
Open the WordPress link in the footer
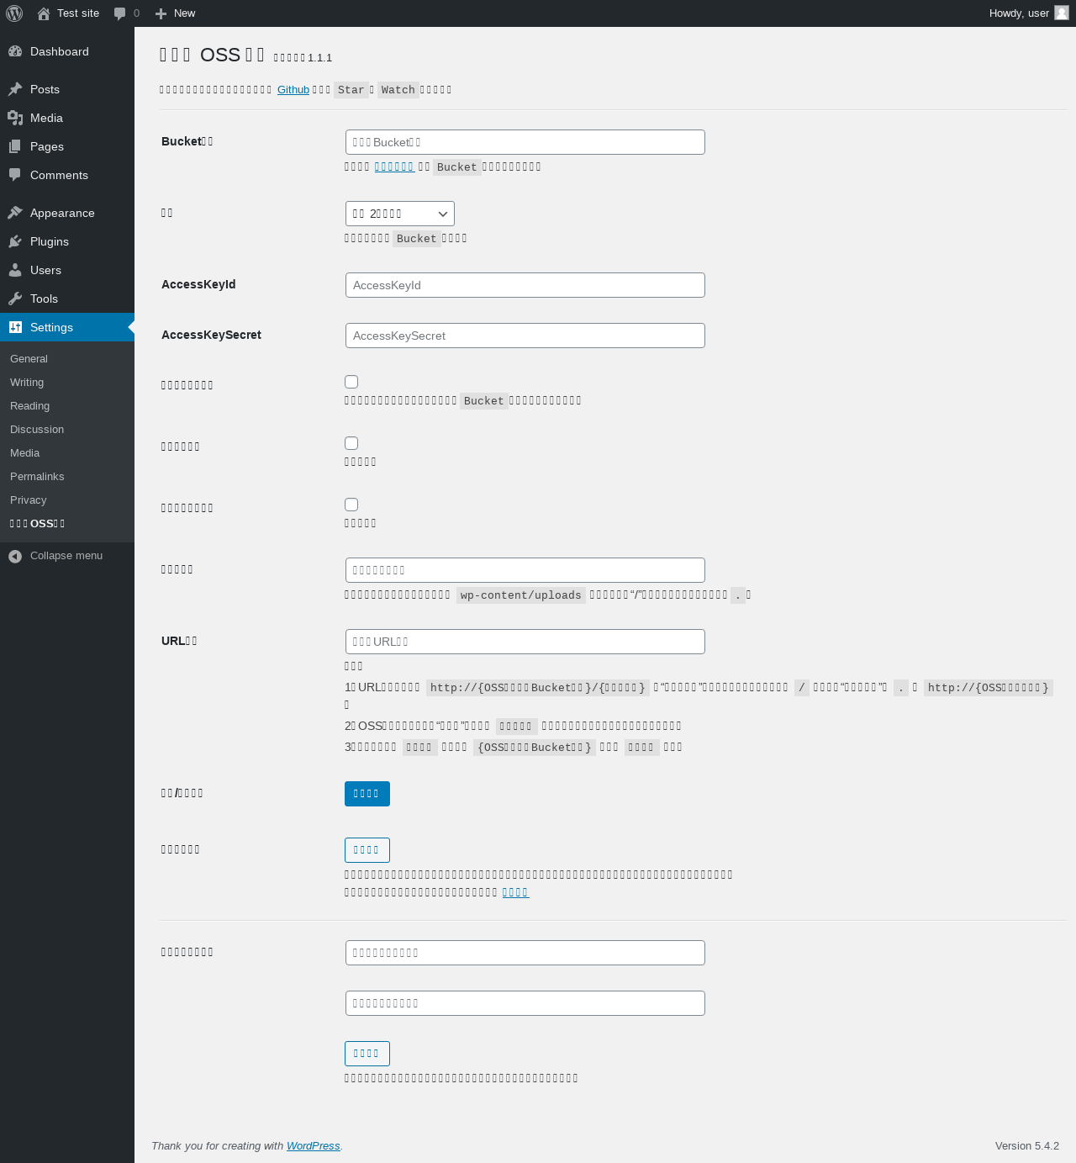pos(313,1146)
